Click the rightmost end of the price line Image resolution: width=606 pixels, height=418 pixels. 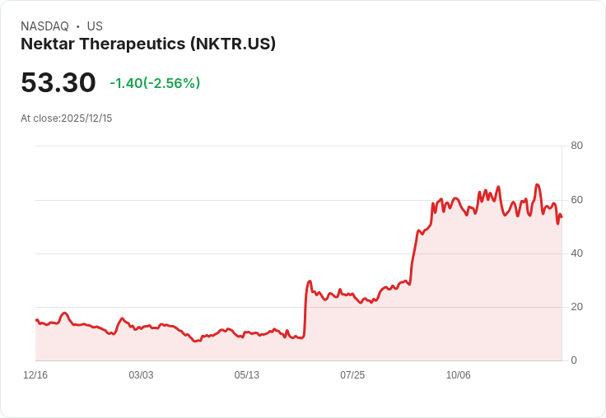click(x=562, y=217)
